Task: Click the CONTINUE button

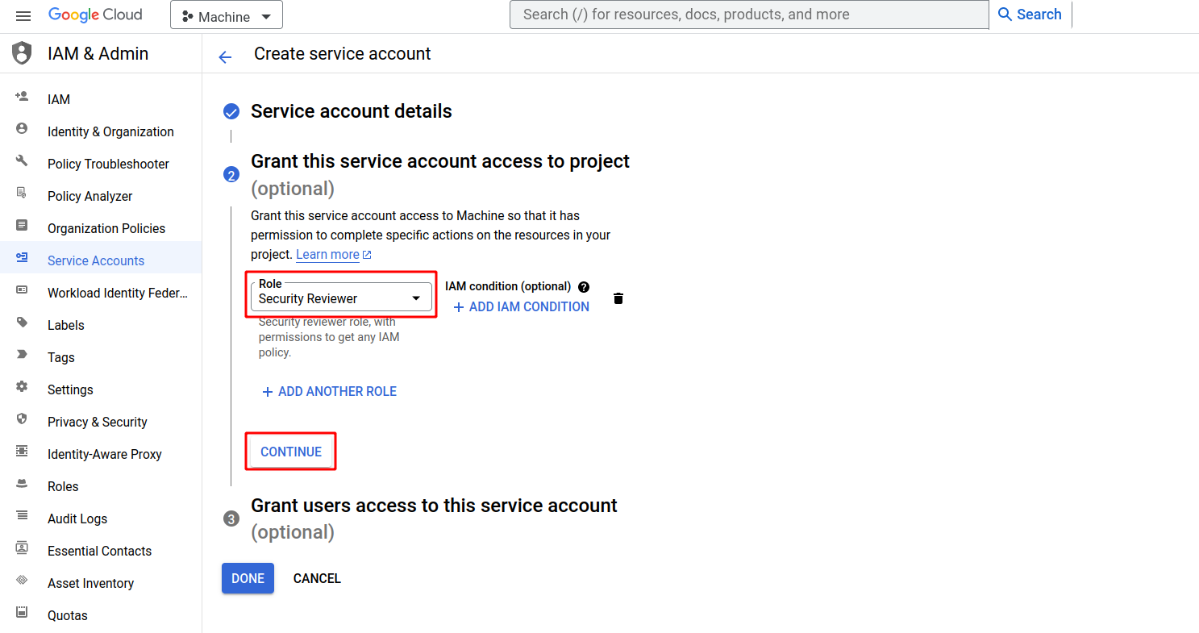Action: [290, 452]
